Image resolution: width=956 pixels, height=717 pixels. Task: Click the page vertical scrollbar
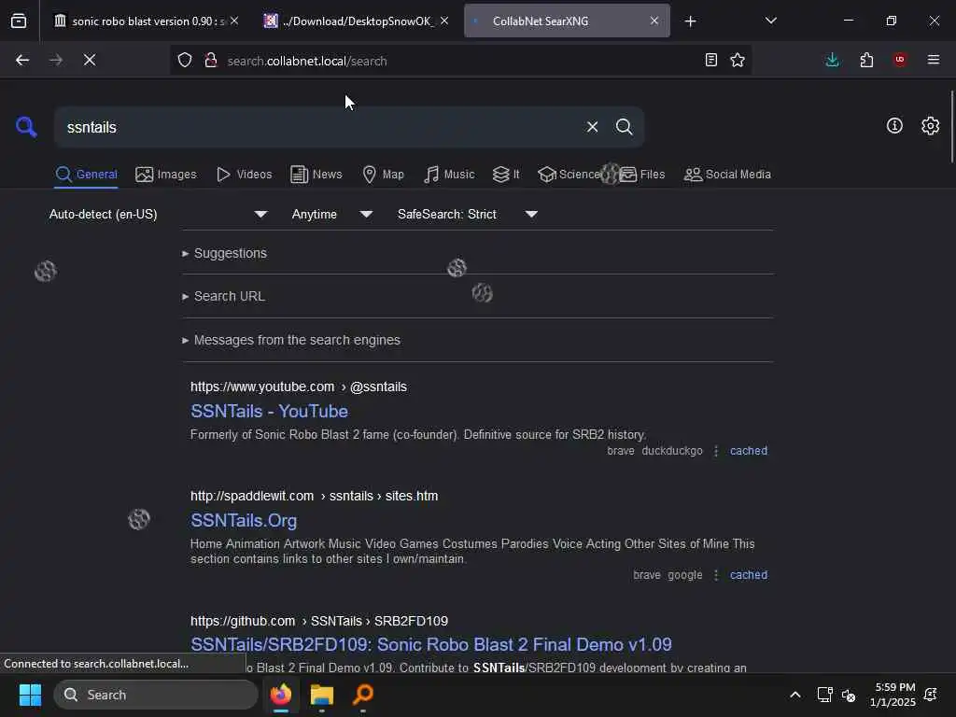951,127
